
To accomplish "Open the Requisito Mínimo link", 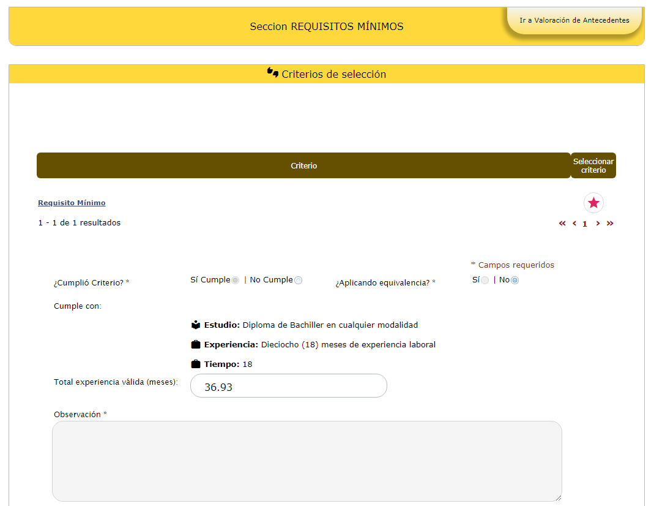I will (x=72, y=203).
